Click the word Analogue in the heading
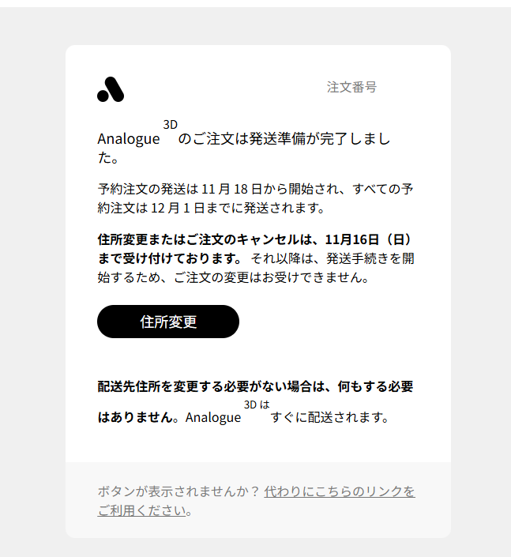Image resolution: width=511 pixels, height=557 pixels. point(129,139)
